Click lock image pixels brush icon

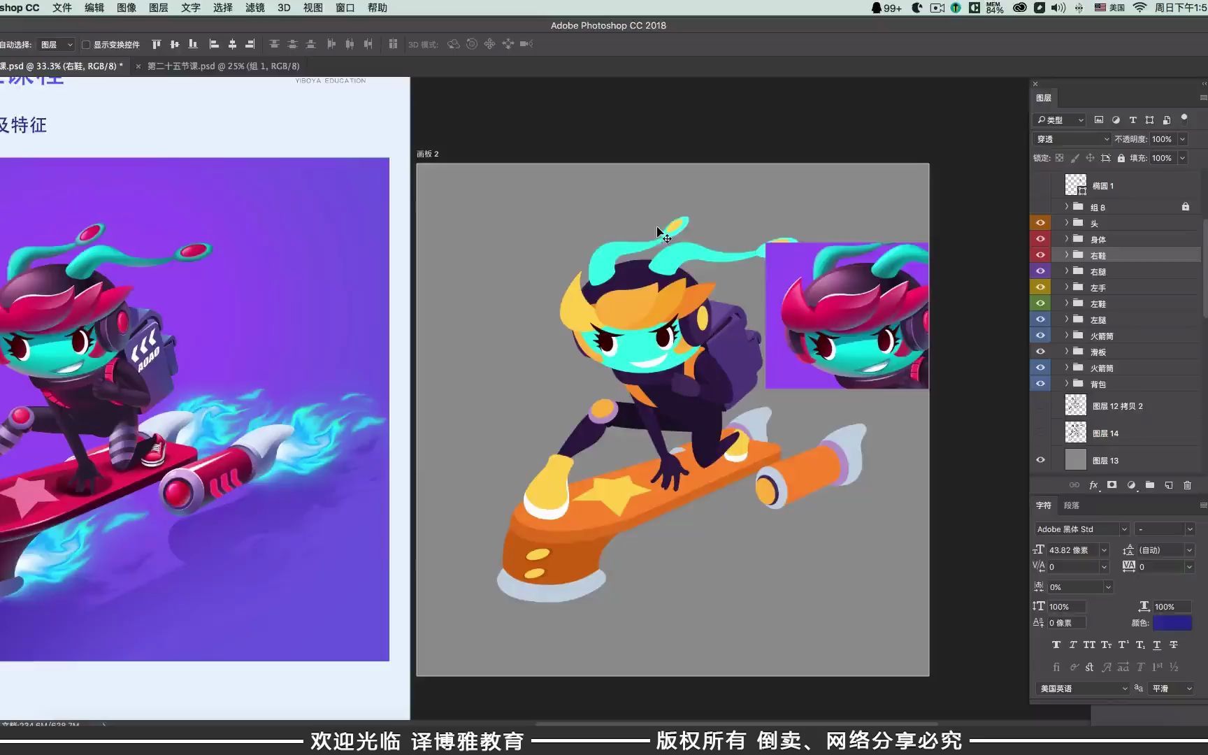point(1074,158)
